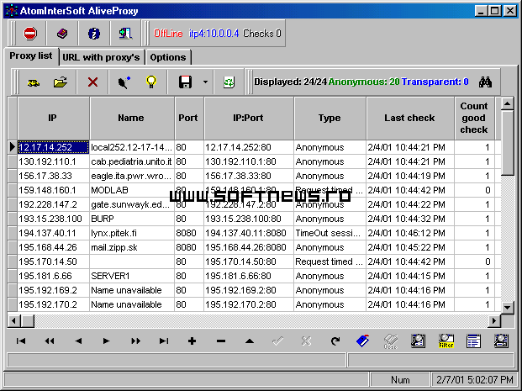This screenshot has width=522, height=391.
Task: Click the greyed-out checkmark post button
Action: tap(277, 341)
